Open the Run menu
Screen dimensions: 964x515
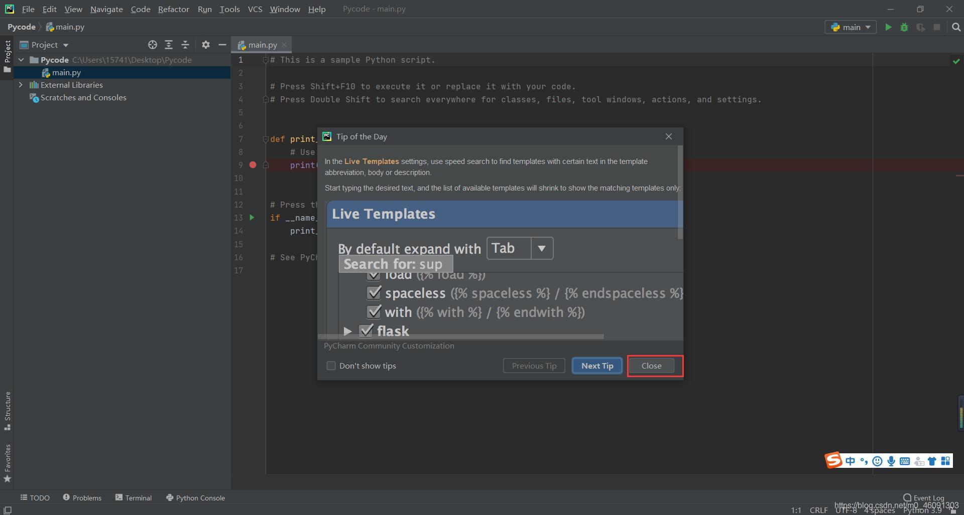204,9
